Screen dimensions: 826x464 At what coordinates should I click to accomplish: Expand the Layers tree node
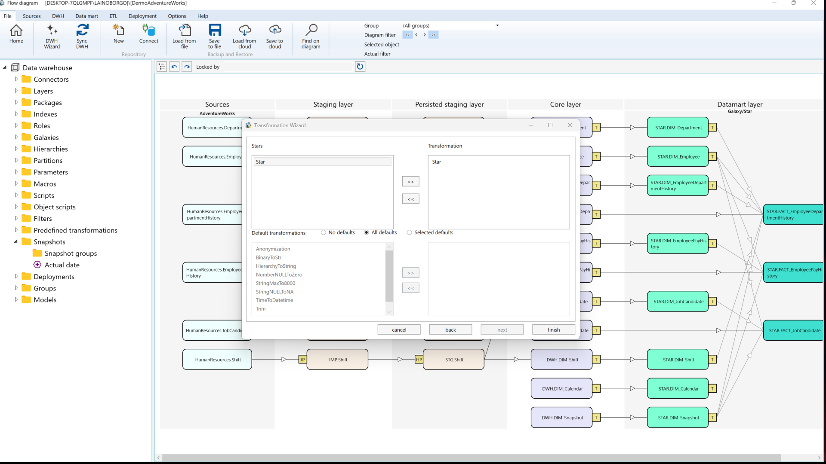(x=16, y=91)
